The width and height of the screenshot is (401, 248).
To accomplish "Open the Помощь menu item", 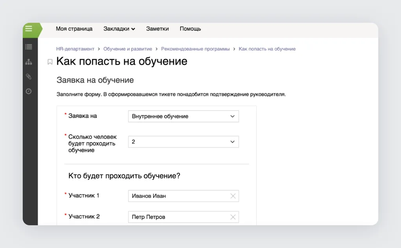I will click(190, 29).
